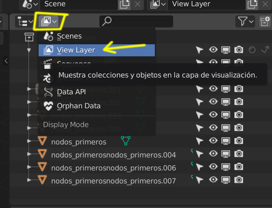Disable nodos_primeros in viewports via monitor icon
The height and width of the screenshot is (208, 272).
tap(226, 141)
